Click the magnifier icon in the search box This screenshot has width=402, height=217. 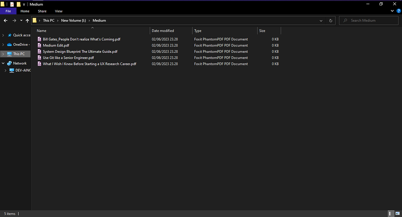pyautogui.click(x=345, y=20)
